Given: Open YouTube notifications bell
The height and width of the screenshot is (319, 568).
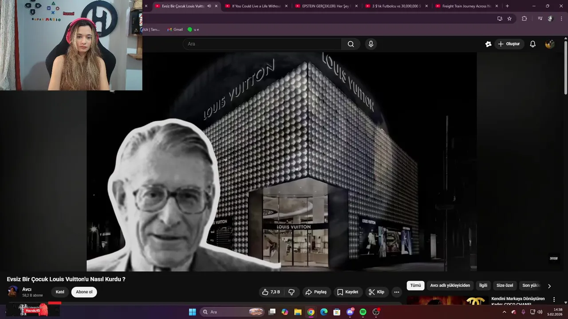Looking at the screenshot, I should (x=533, y=44).
